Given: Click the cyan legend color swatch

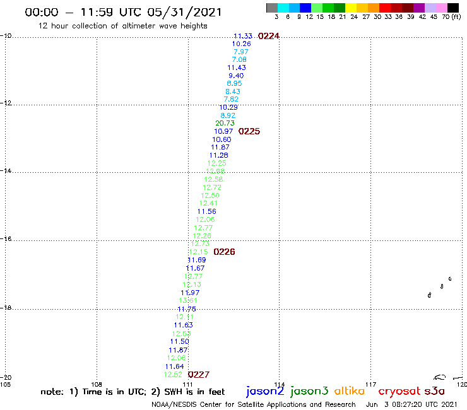Looking at the screenshot, I should coord(283,8).
